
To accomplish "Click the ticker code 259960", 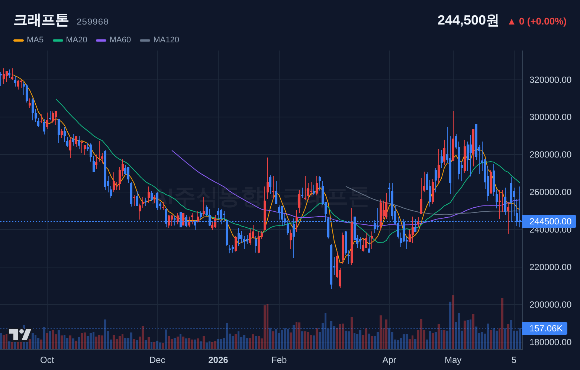I will (93, 22).
